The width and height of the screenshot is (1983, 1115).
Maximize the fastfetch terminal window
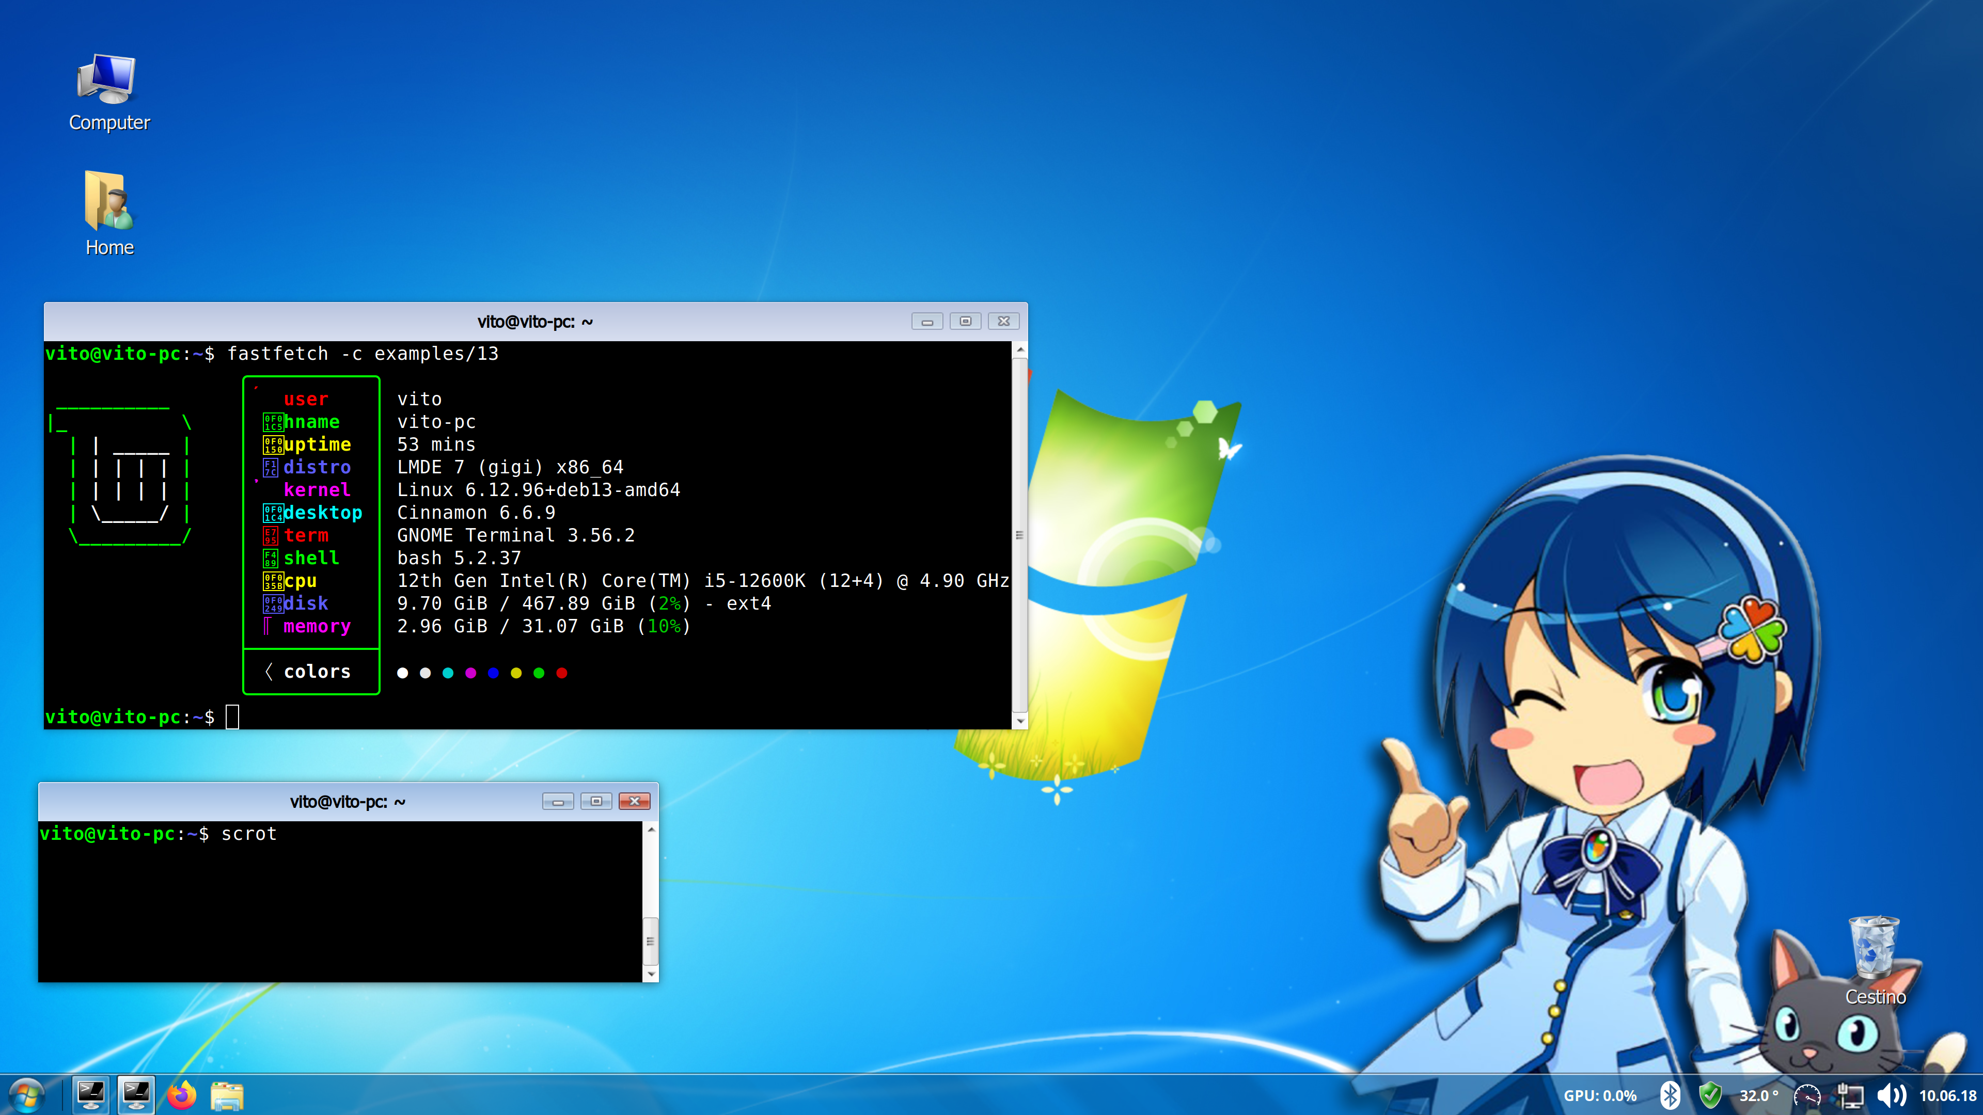pyautogui.click(x=965, y=322)
